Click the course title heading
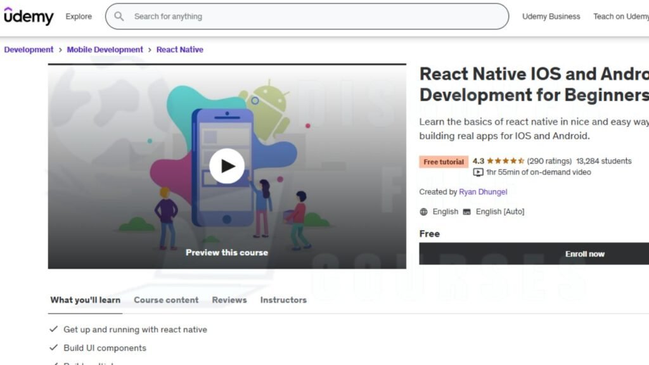The width and height of the screenshot is (649, 365). (x=534, y=84)
